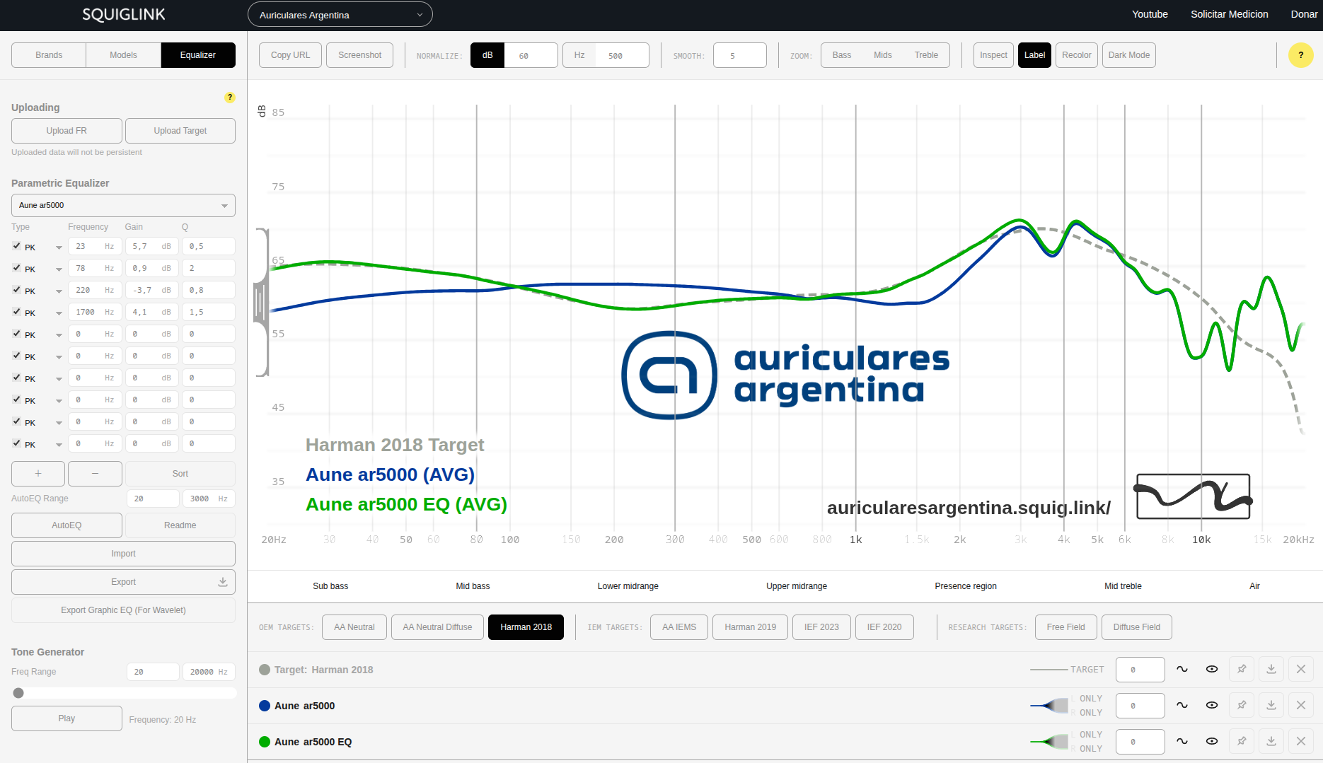Image resolution: width=1323 pixels, height=763 pixels.
Task: Open the equalizer help question mark
Action: [x=230, y=98]
